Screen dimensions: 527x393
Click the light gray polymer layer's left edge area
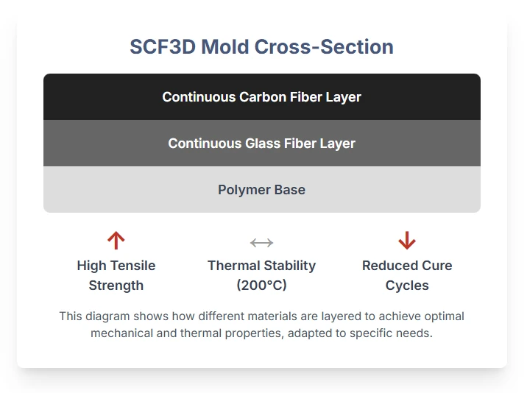click(54, 189)
